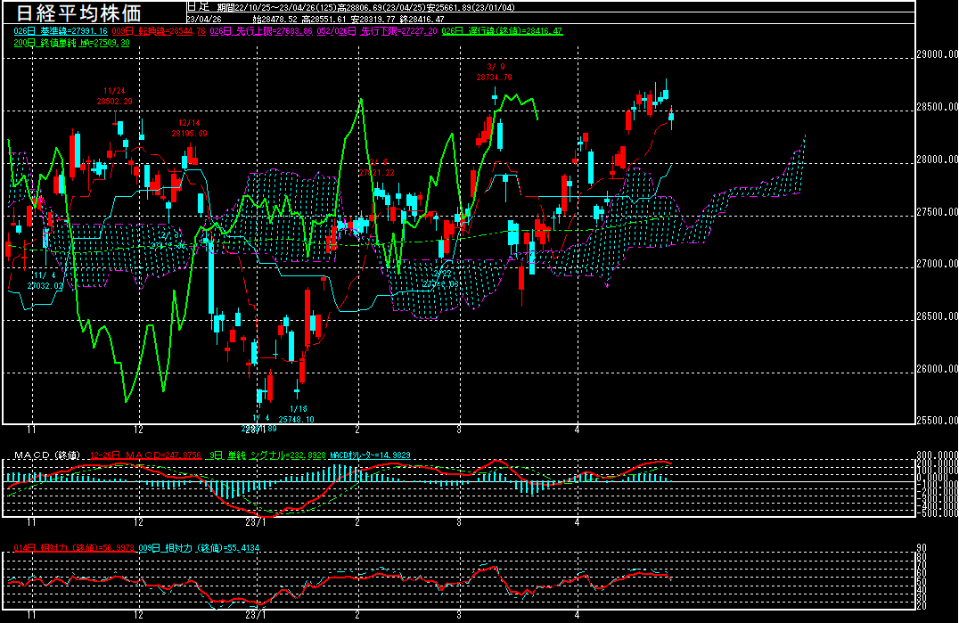Select the 026日 先行上限=27683.86 legend

tap(261, 30)
